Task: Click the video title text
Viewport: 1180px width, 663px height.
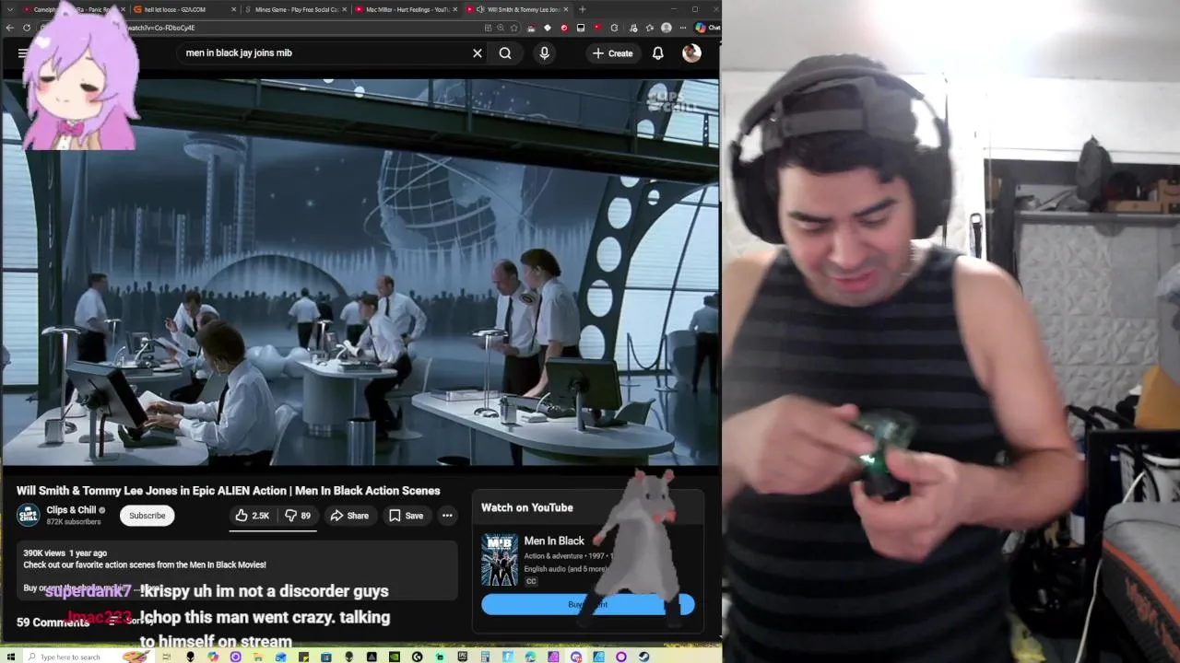Action: (x=229, y=491)
